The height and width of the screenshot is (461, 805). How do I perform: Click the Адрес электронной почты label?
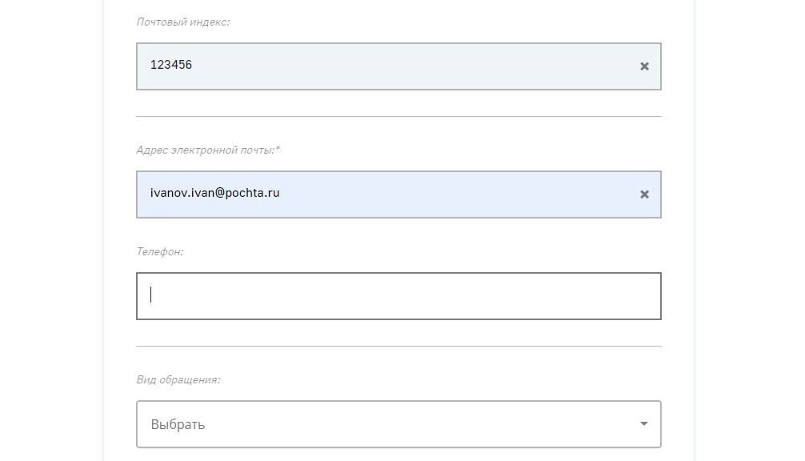[208, 150]
